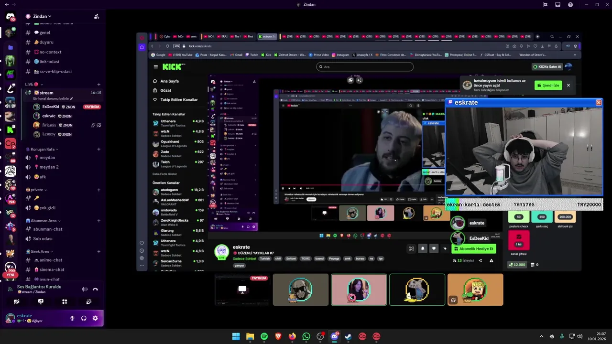Open the help question mark icon

point(570,4)
